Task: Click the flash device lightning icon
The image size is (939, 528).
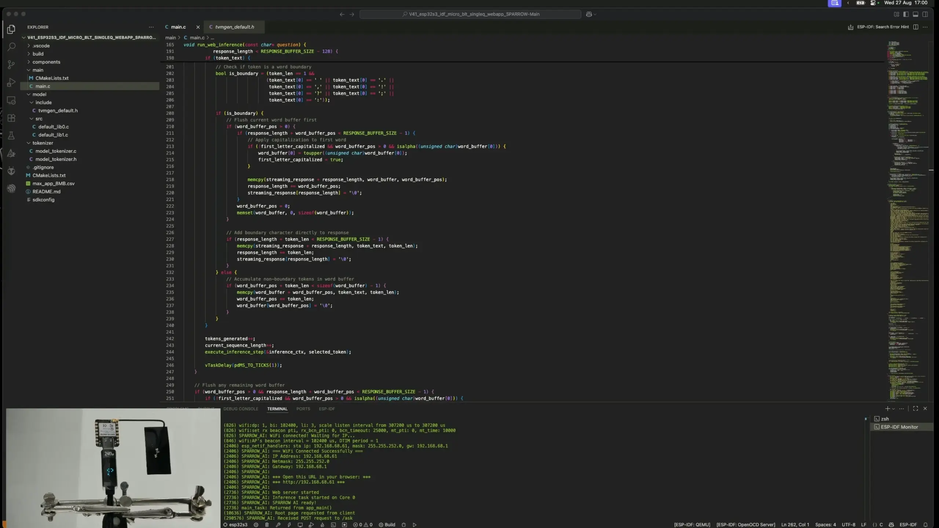Action: click(289, 525)
